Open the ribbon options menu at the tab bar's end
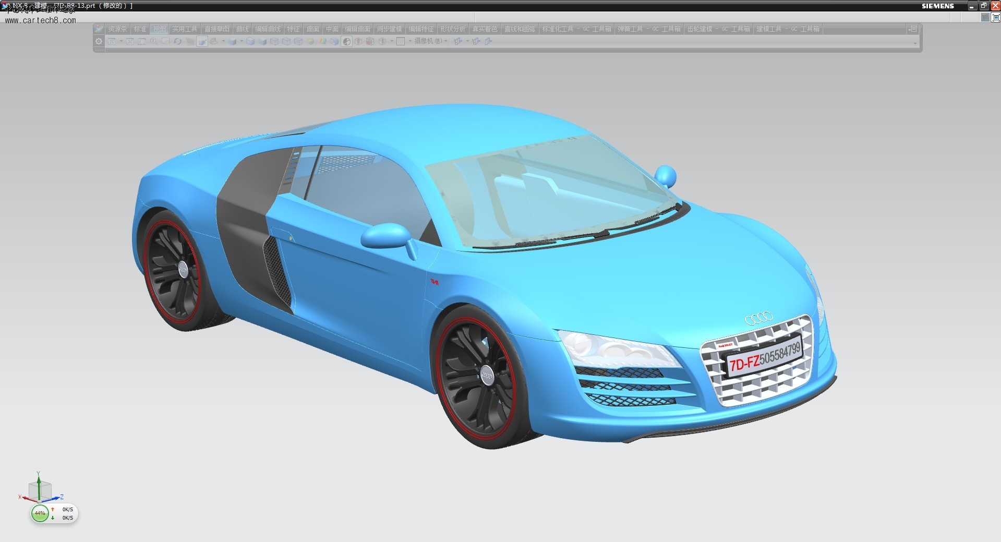Image resolution: width=1001 pixels, height=542 pixels. (912, 29)
